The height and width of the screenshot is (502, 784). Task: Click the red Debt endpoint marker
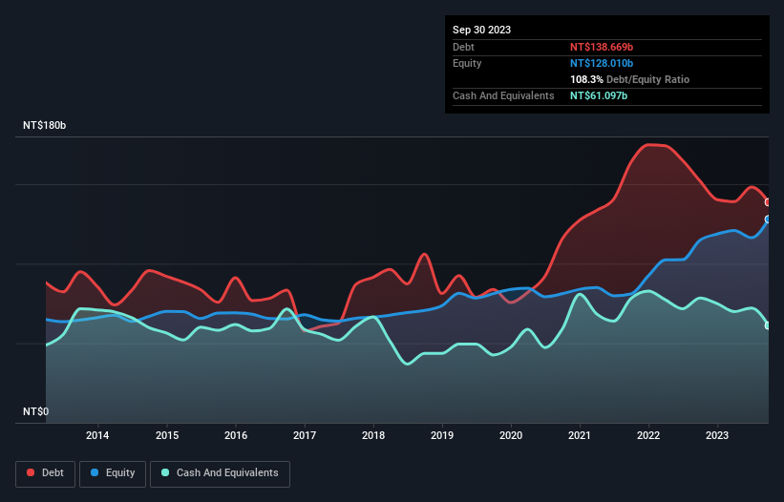[x=768, y=202]
